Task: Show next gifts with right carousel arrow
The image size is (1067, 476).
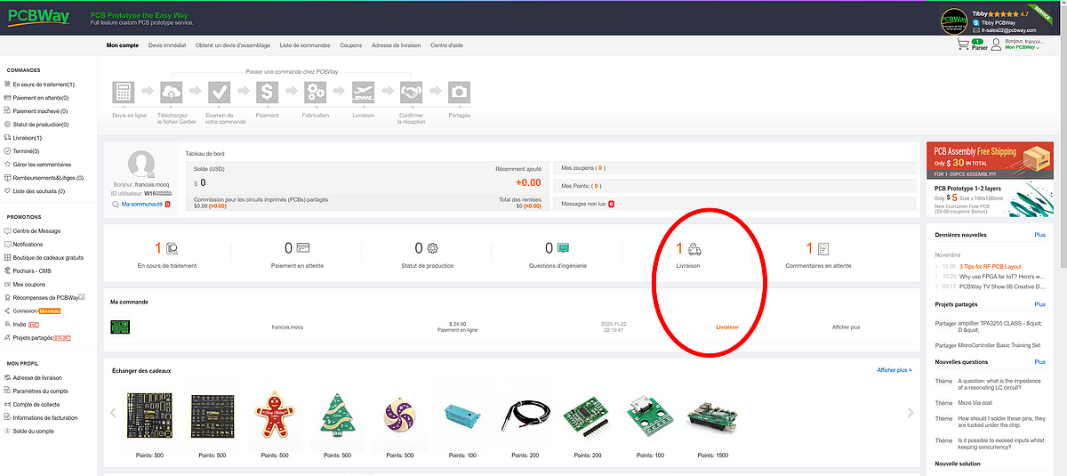Action: click(910, 413)
